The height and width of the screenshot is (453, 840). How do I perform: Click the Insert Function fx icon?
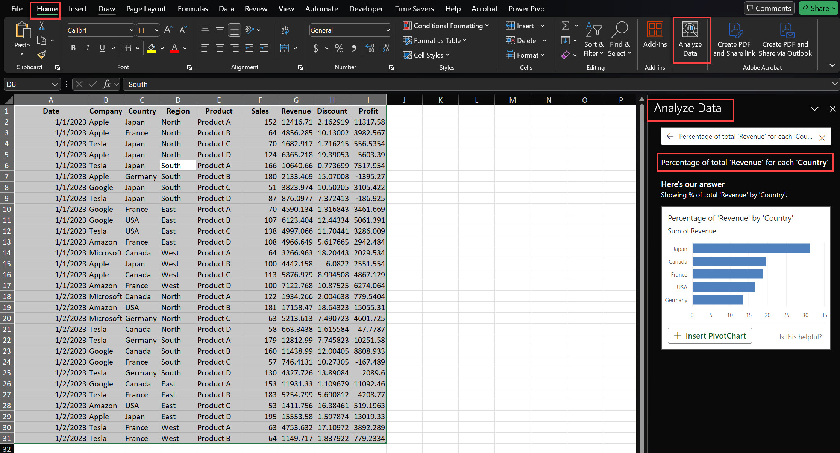point(106,84)
